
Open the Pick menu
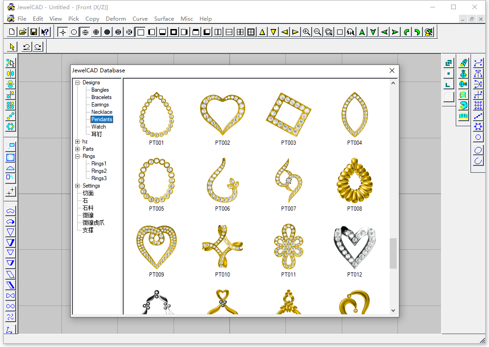[73, 19]
